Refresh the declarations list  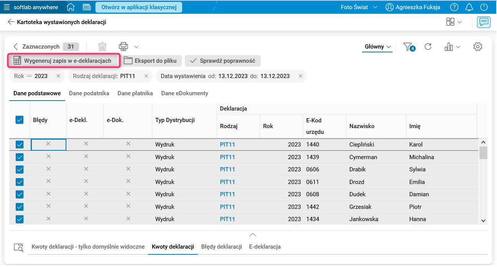click(428, 47)
